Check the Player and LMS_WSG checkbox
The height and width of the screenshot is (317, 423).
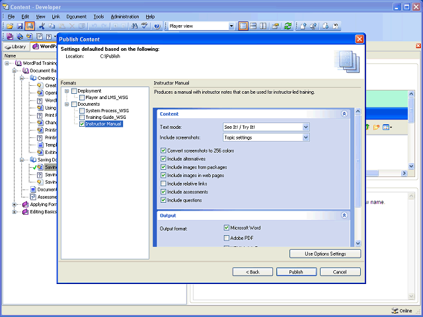(x=82, y=98)
